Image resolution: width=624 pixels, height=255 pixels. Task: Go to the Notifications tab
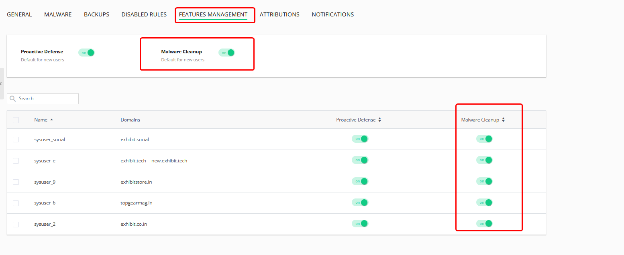332,14
